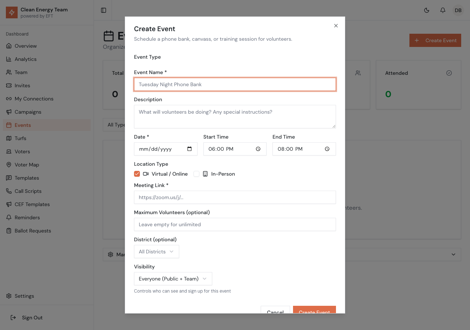This screenshot has height=330, width=470.
Task: Submit the form with Create Event
Action: (314, 312)
